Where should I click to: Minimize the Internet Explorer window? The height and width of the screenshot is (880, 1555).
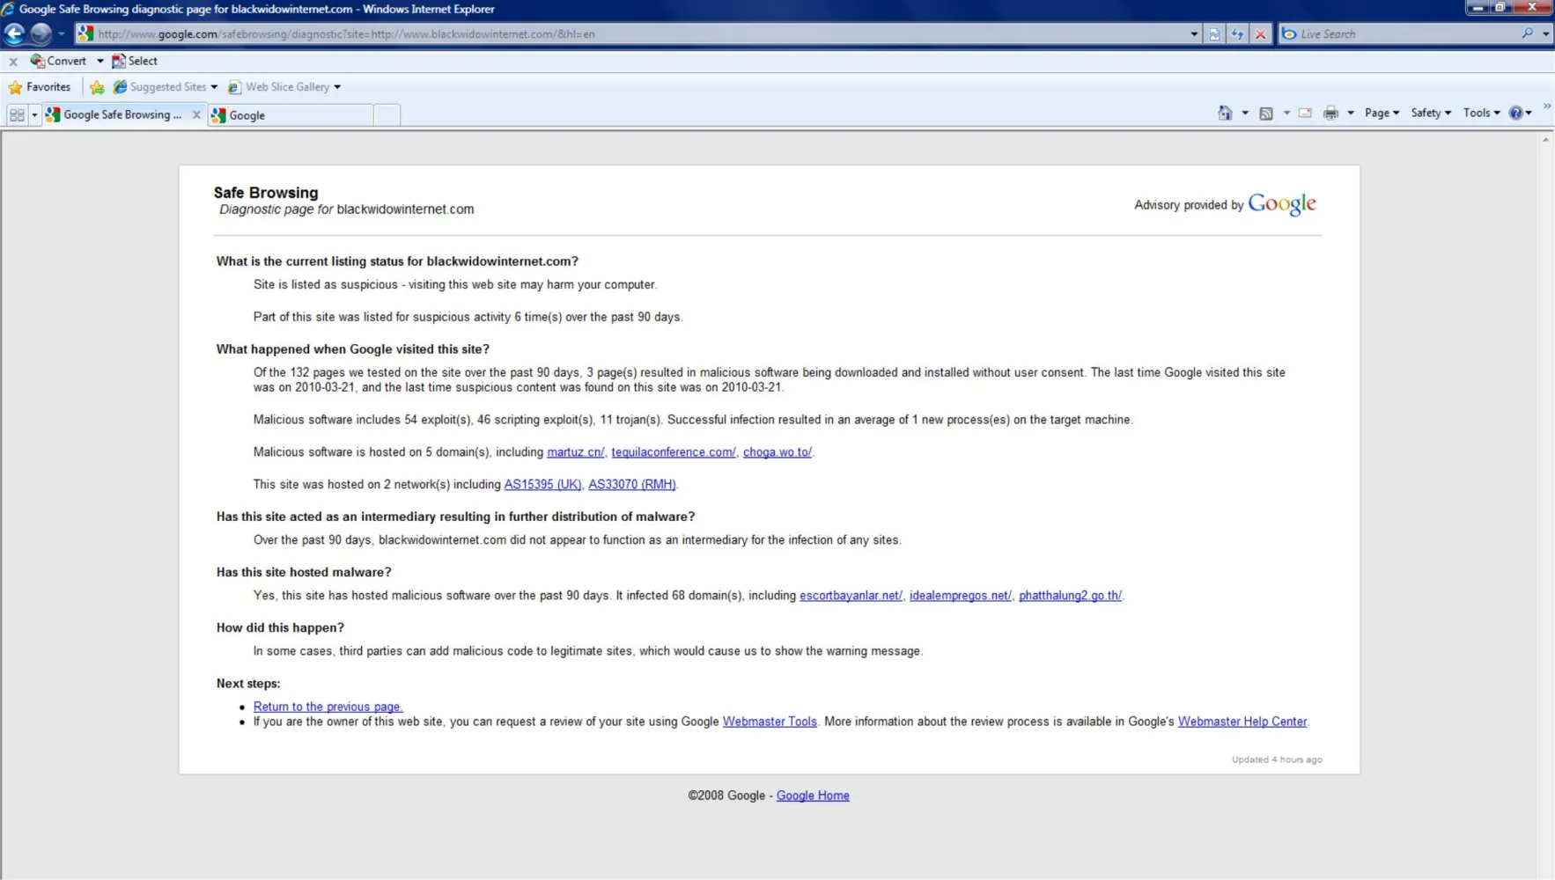click(1478, 7)
